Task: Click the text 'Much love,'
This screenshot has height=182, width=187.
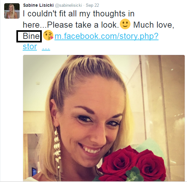Action: [154, 25]
